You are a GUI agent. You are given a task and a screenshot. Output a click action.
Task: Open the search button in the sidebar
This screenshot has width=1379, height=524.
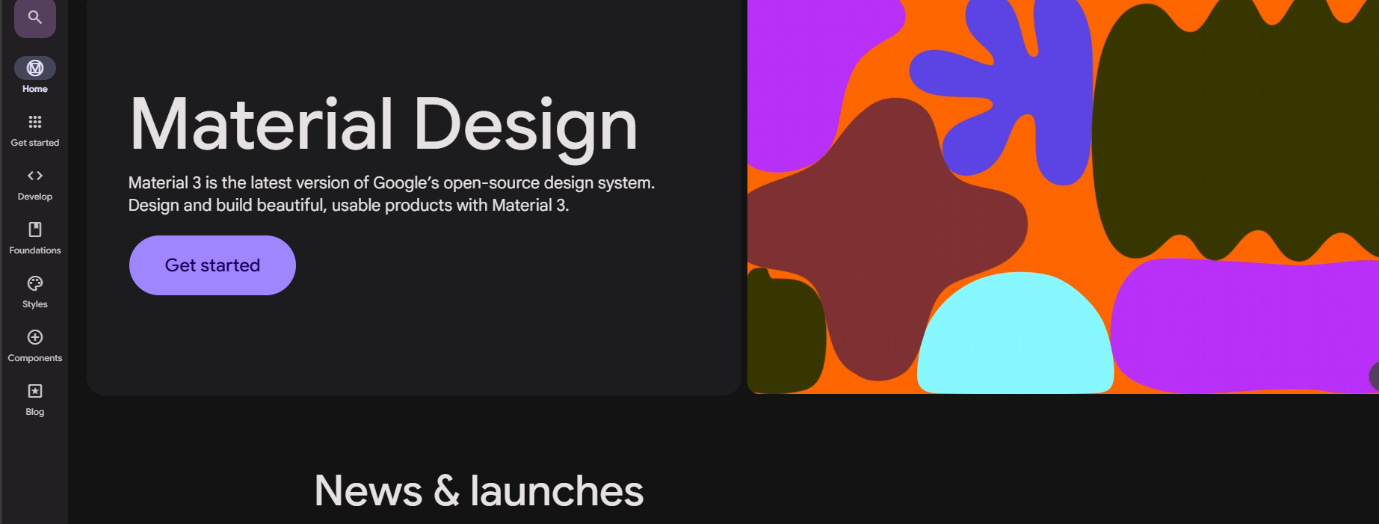coord(35,17)
